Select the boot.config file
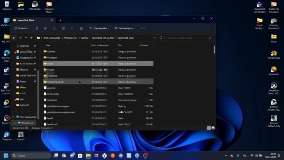The width and height of the screenshot is (284, 160). click(x=98, y=94)
